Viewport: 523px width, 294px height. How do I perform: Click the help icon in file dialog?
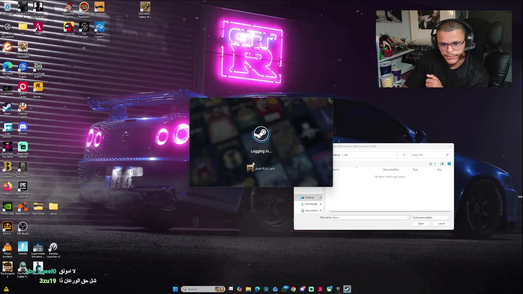pyautogui.click(x=449, y=164)
